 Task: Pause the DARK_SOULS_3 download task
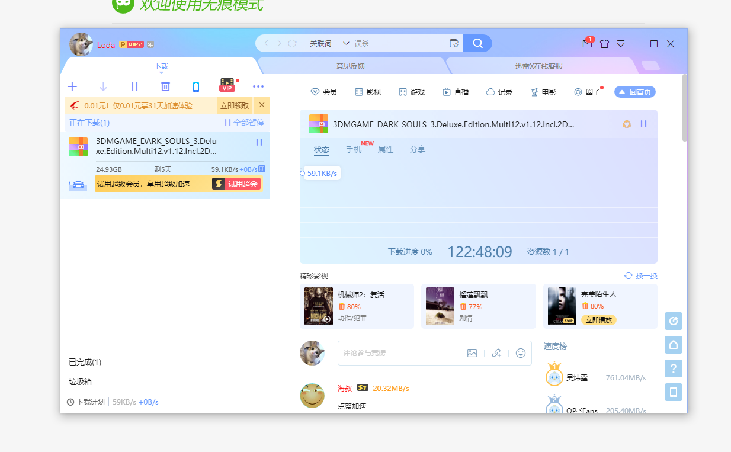[x=259, y=142]
